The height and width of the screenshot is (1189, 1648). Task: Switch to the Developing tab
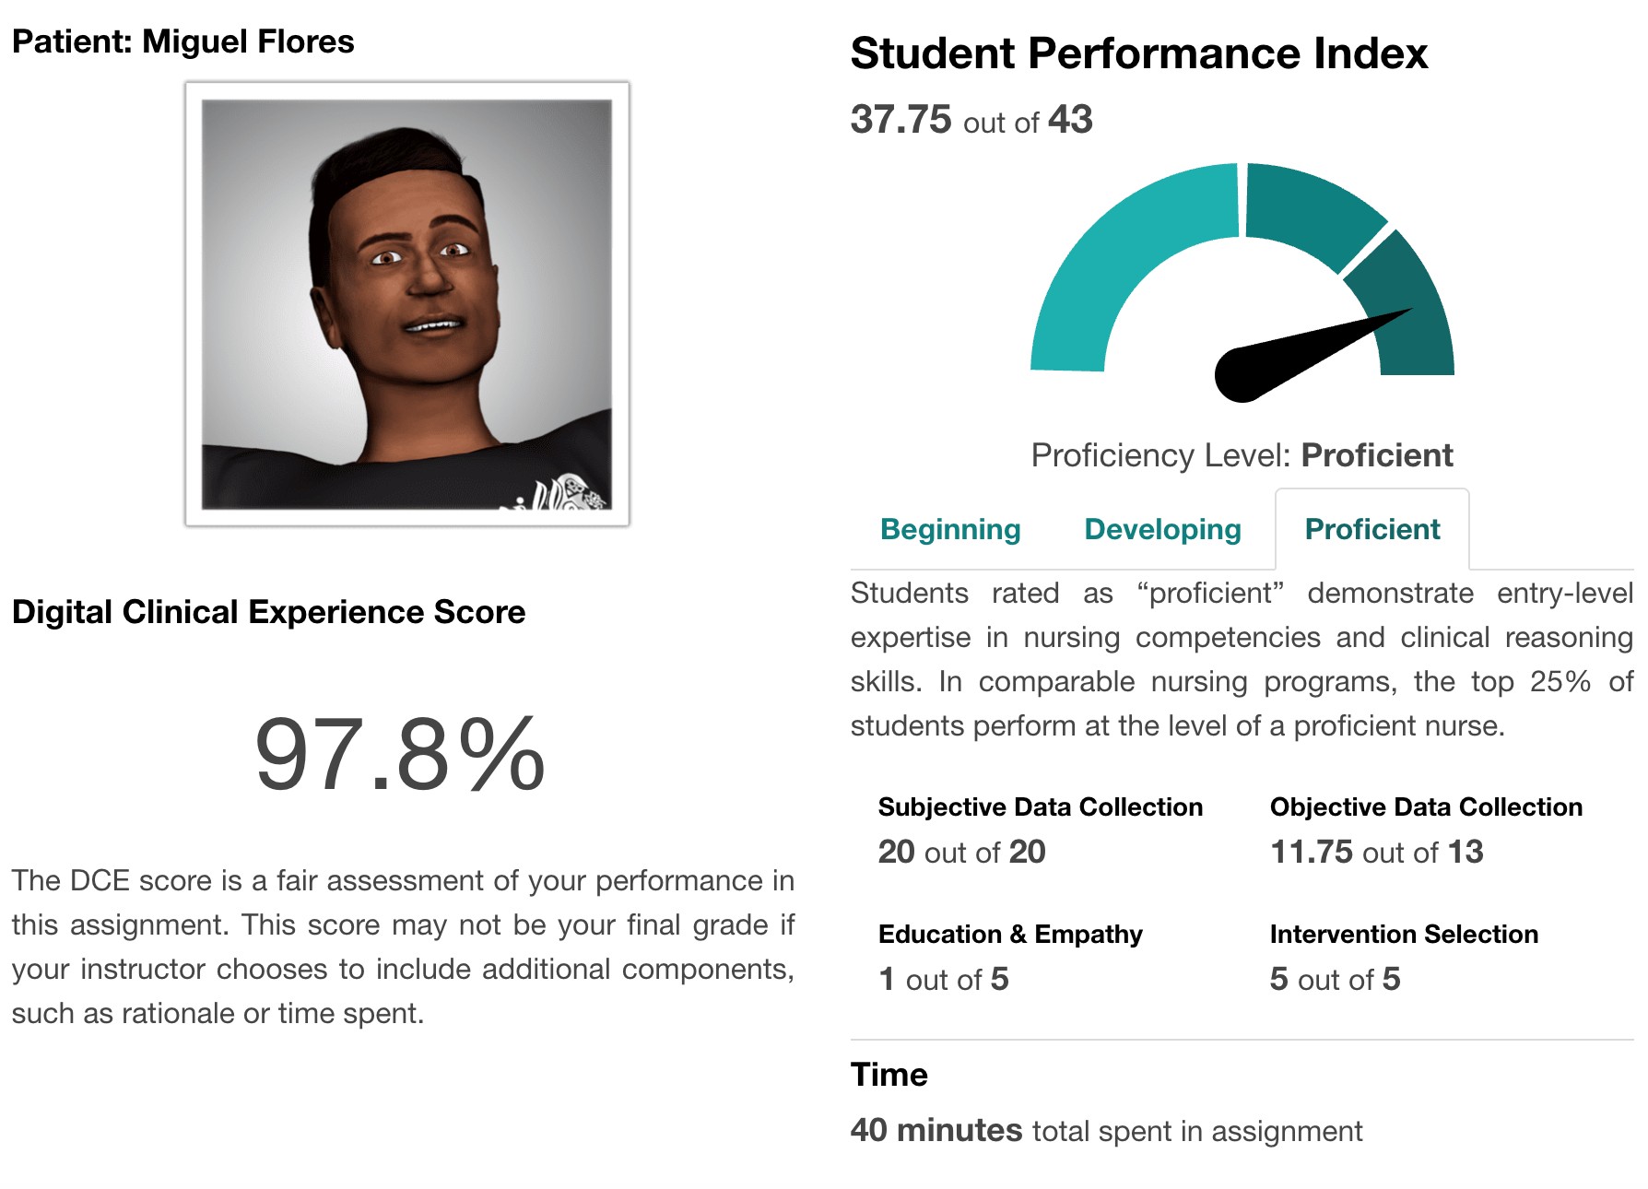[x=1162, y=529]
